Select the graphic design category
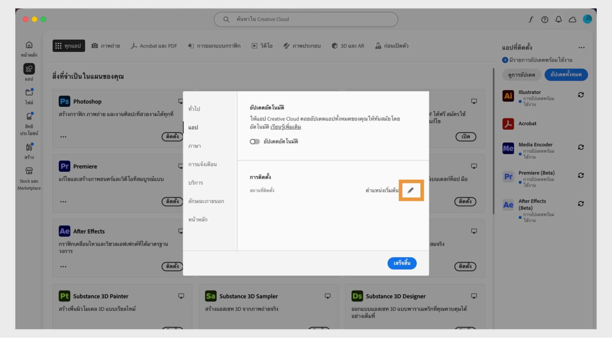 [x=214, y=46]
